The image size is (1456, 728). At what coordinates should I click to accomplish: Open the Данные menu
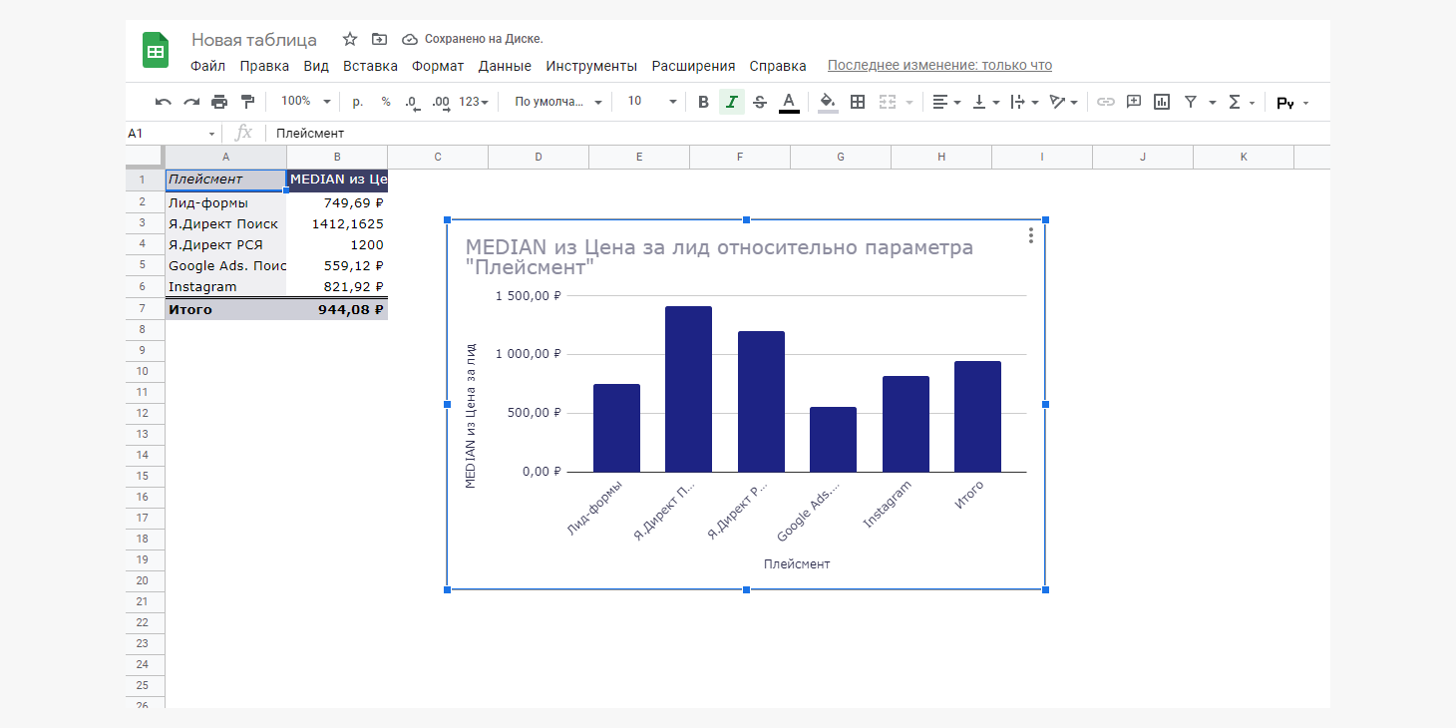505,66
